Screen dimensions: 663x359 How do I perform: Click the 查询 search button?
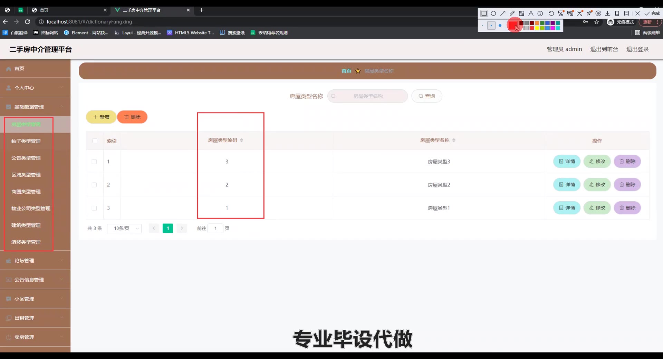[x=427, y=96]
